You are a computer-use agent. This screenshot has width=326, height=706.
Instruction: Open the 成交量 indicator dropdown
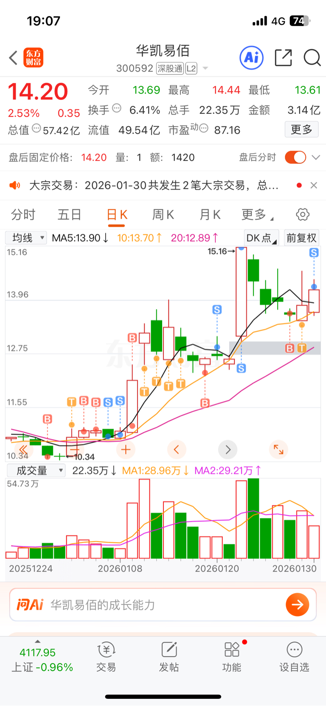(x=36, y=470)
